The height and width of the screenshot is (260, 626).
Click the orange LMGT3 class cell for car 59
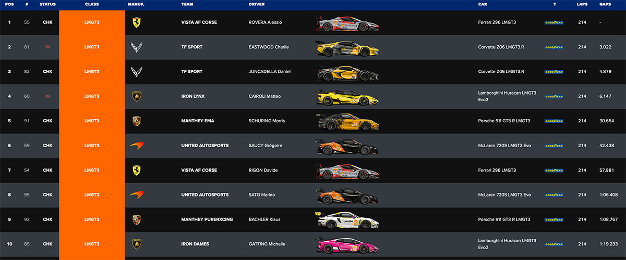pos(92,146)
